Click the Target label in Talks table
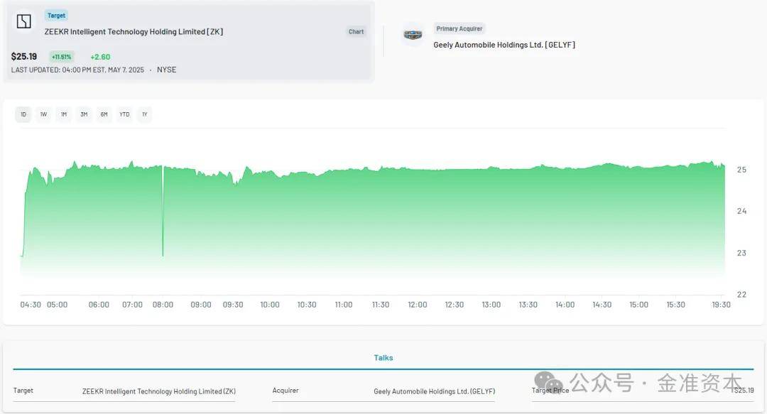This screenshot has width=767, height=414. pyautogui.click(x=23, y=391)
